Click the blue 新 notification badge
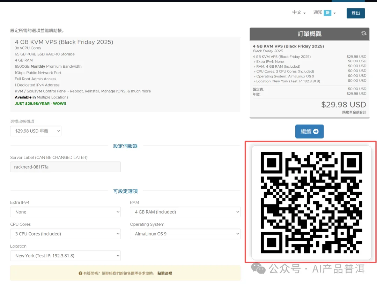377x284 pixels. (327, 13)
